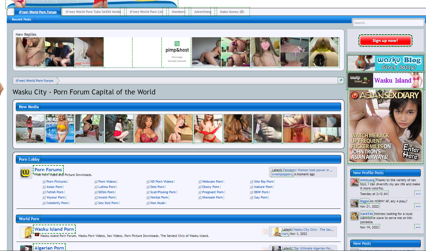Click the yellow W forum icon
Viewport: 426px width, 251px height.
click(26, 173)
